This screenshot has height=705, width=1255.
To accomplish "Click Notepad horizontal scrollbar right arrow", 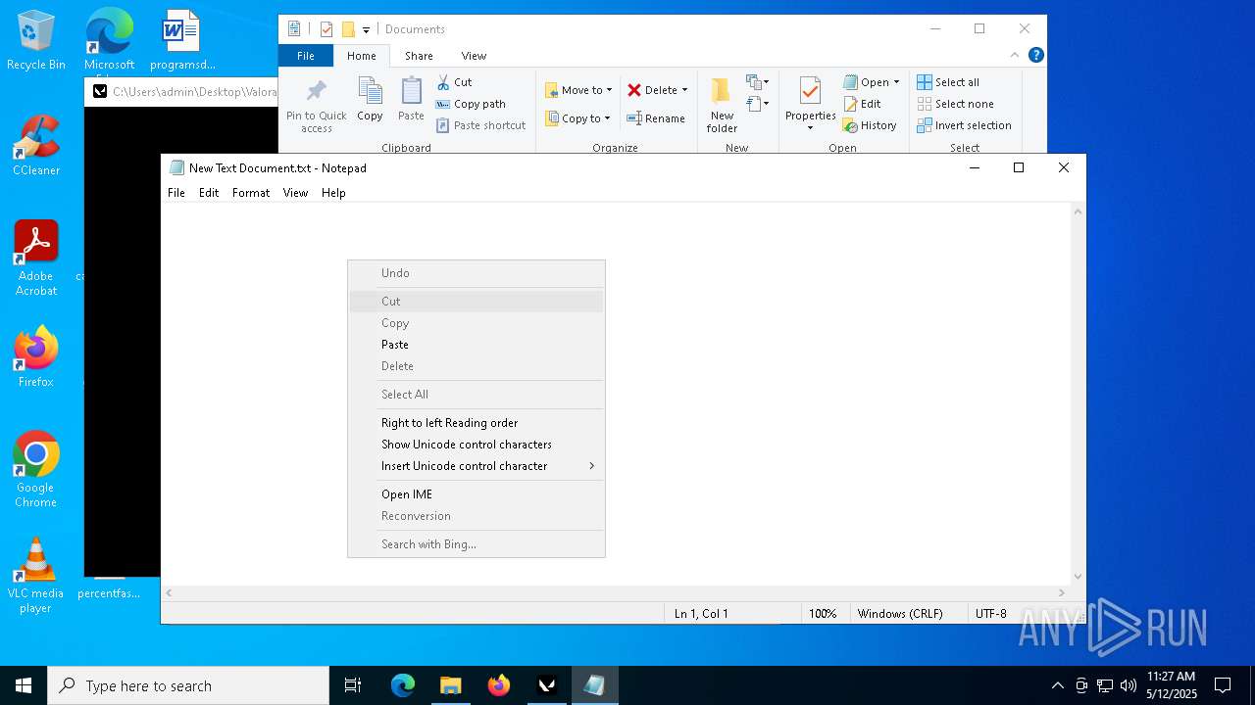I will coord(1062,592).
